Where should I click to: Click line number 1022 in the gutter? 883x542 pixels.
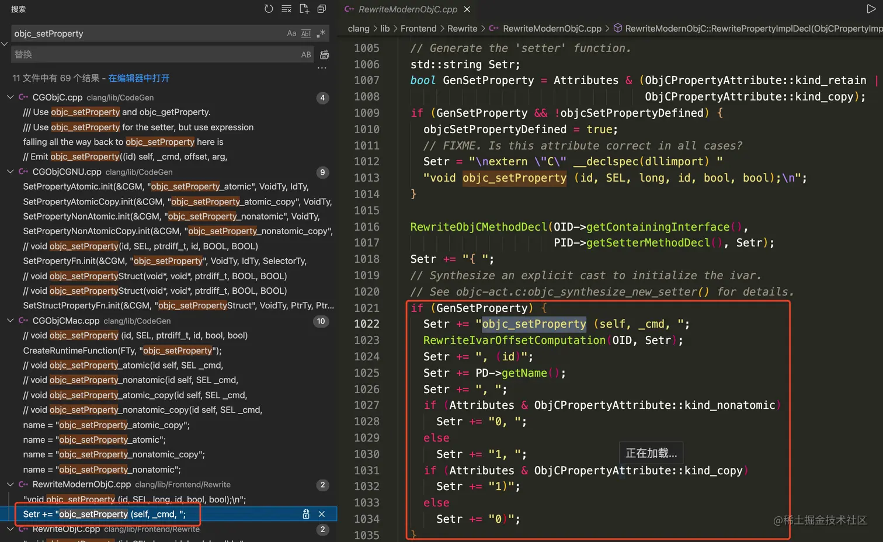[366, 324]
